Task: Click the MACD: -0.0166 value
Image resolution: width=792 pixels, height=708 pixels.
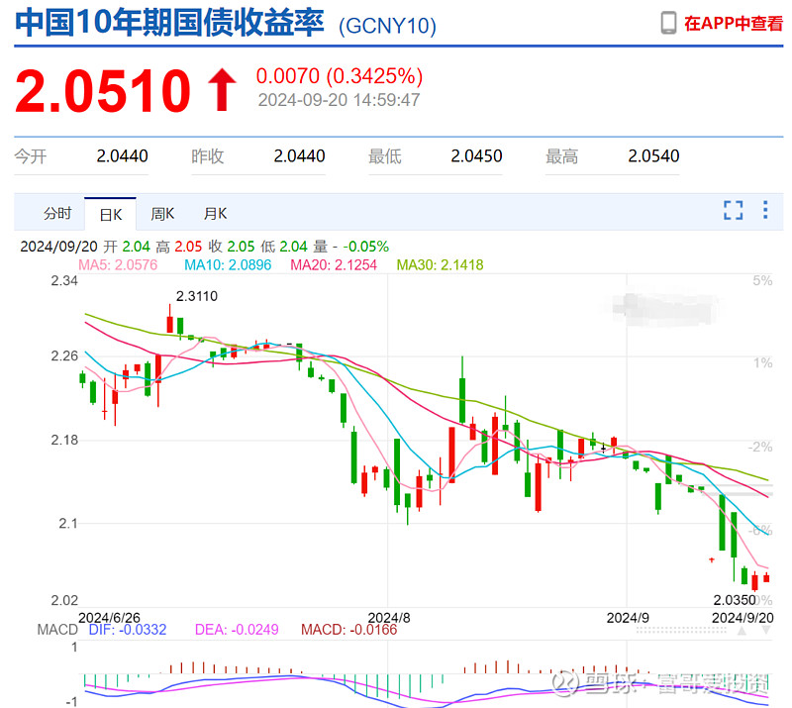Action: (x=349, y=630)
